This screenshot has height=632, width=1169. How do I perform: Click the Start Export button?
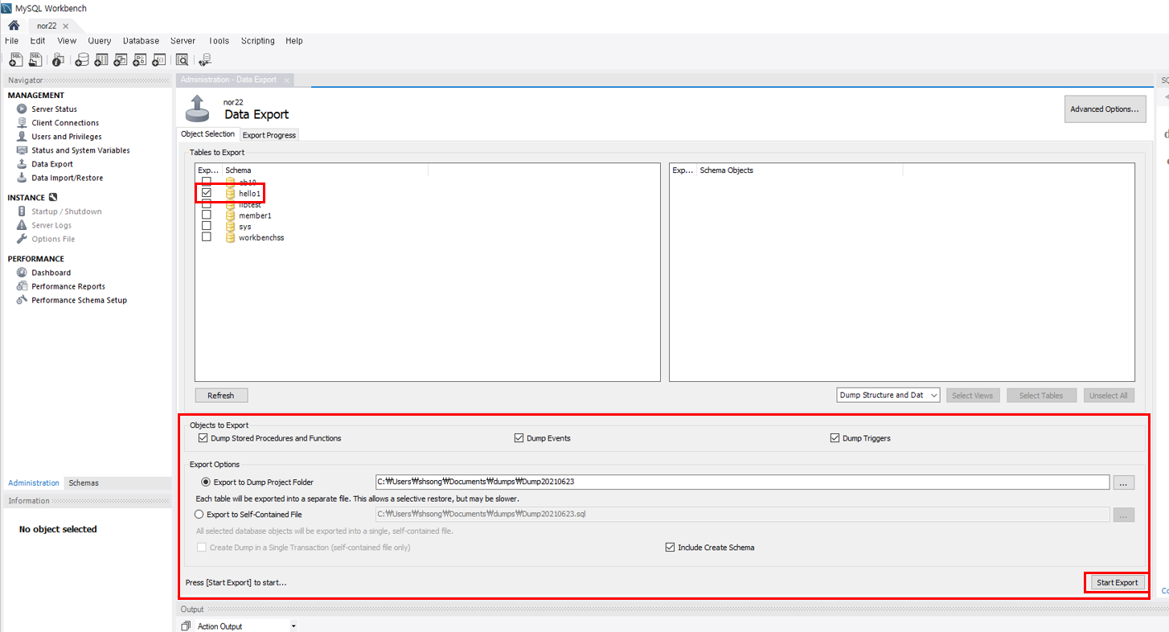click(x=1117, y=582)
